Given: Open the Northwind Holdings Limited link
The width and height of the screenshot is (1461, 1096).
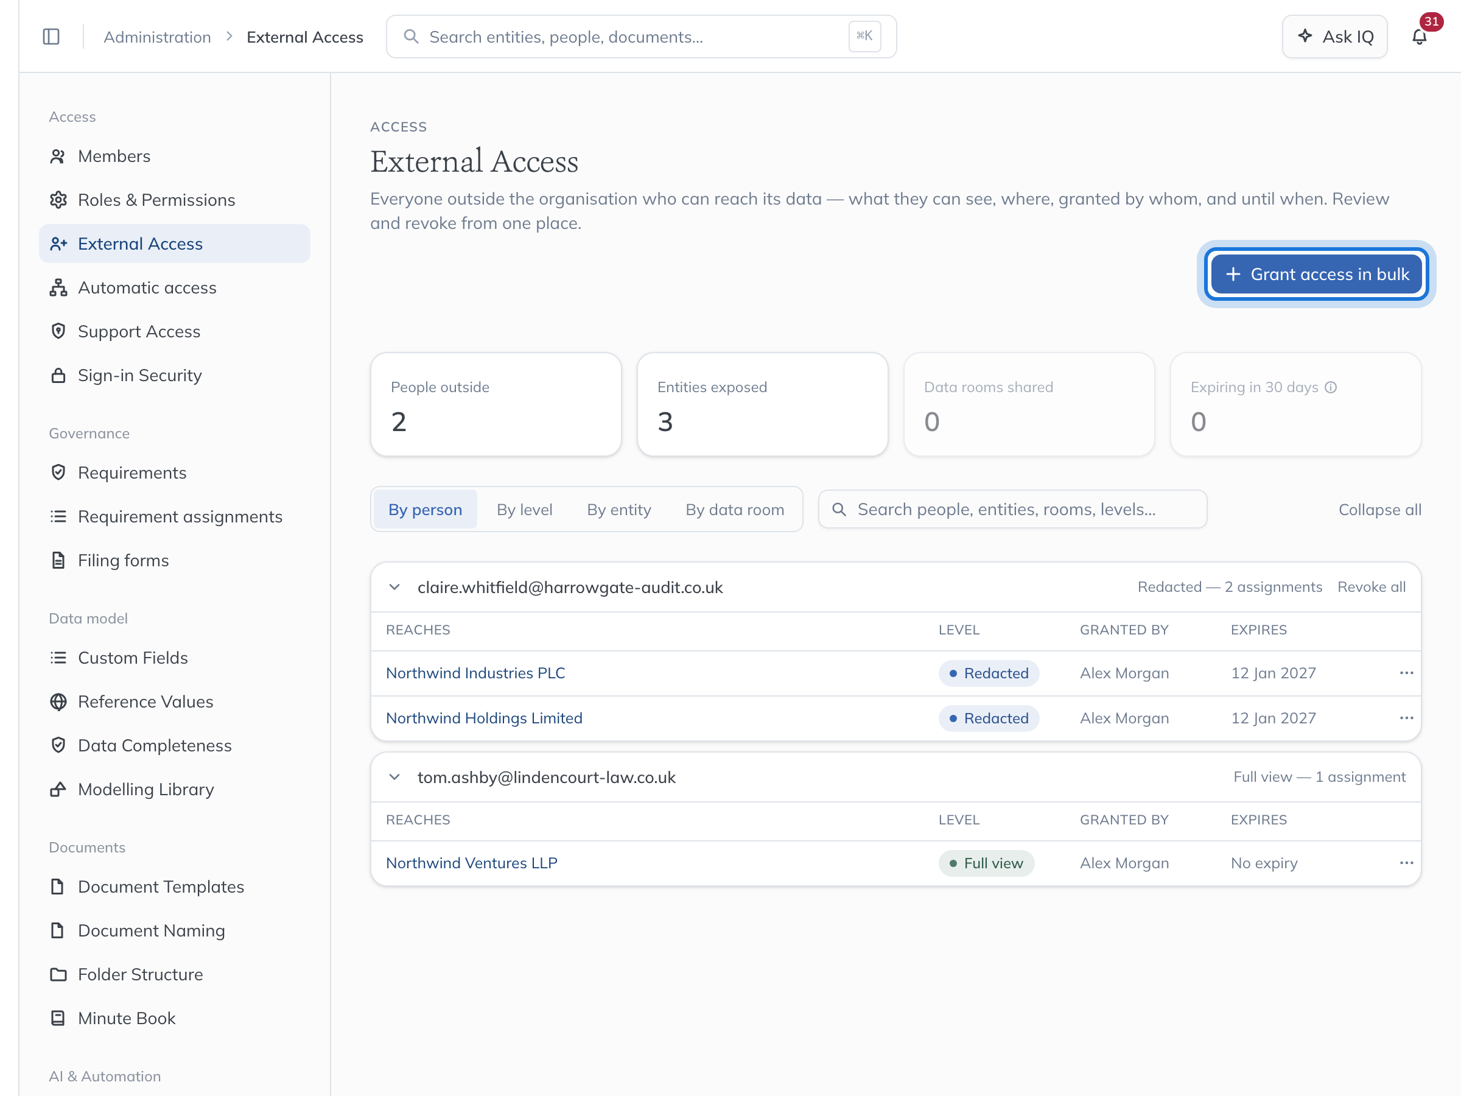Looking at the screenshot, I should pyautogui.click(x=484, y=718).
